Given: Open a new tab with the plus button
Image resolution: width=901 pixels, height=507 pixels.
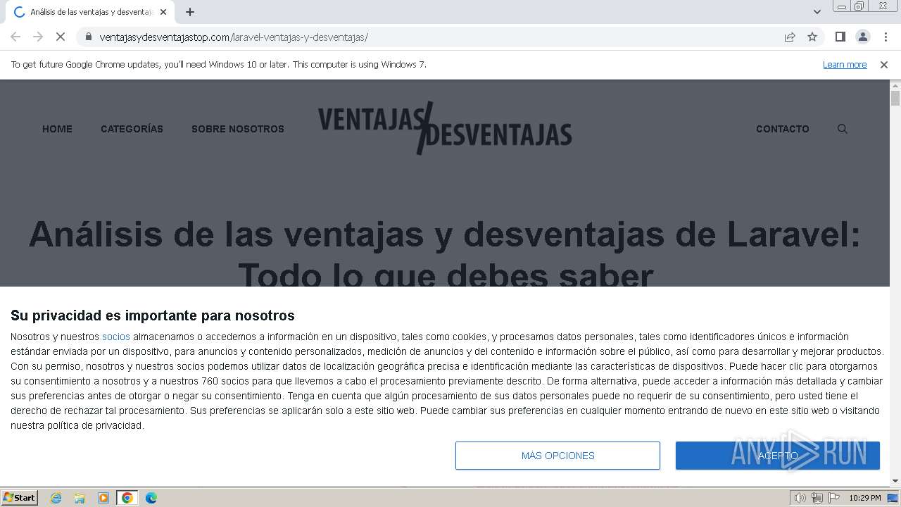Looking at the screenshot, I should pyautogui.click(x=190, y=12).
